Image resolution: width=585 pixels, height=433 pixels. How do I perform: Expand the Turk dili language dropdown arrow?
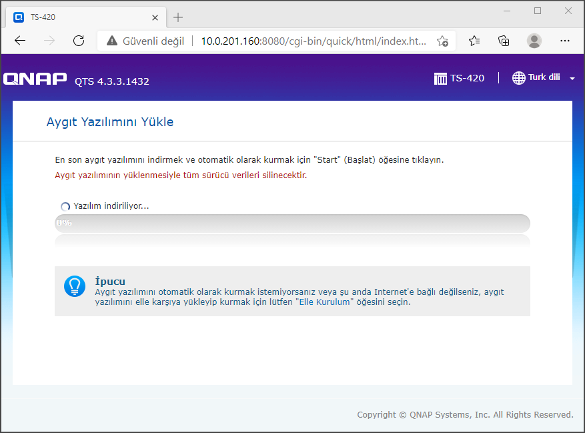[x=572, y=79]
